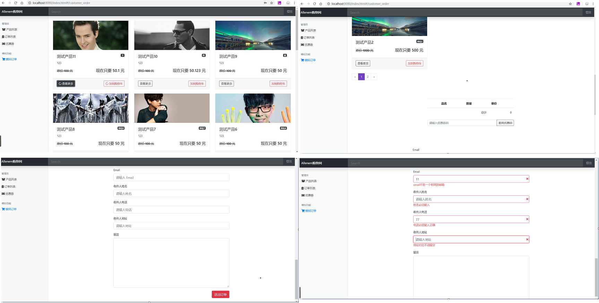The width and height of the screenshot is (599, 303).
Task: Open 产品列表 in top-right window sidebar
Action: [309, 30]
